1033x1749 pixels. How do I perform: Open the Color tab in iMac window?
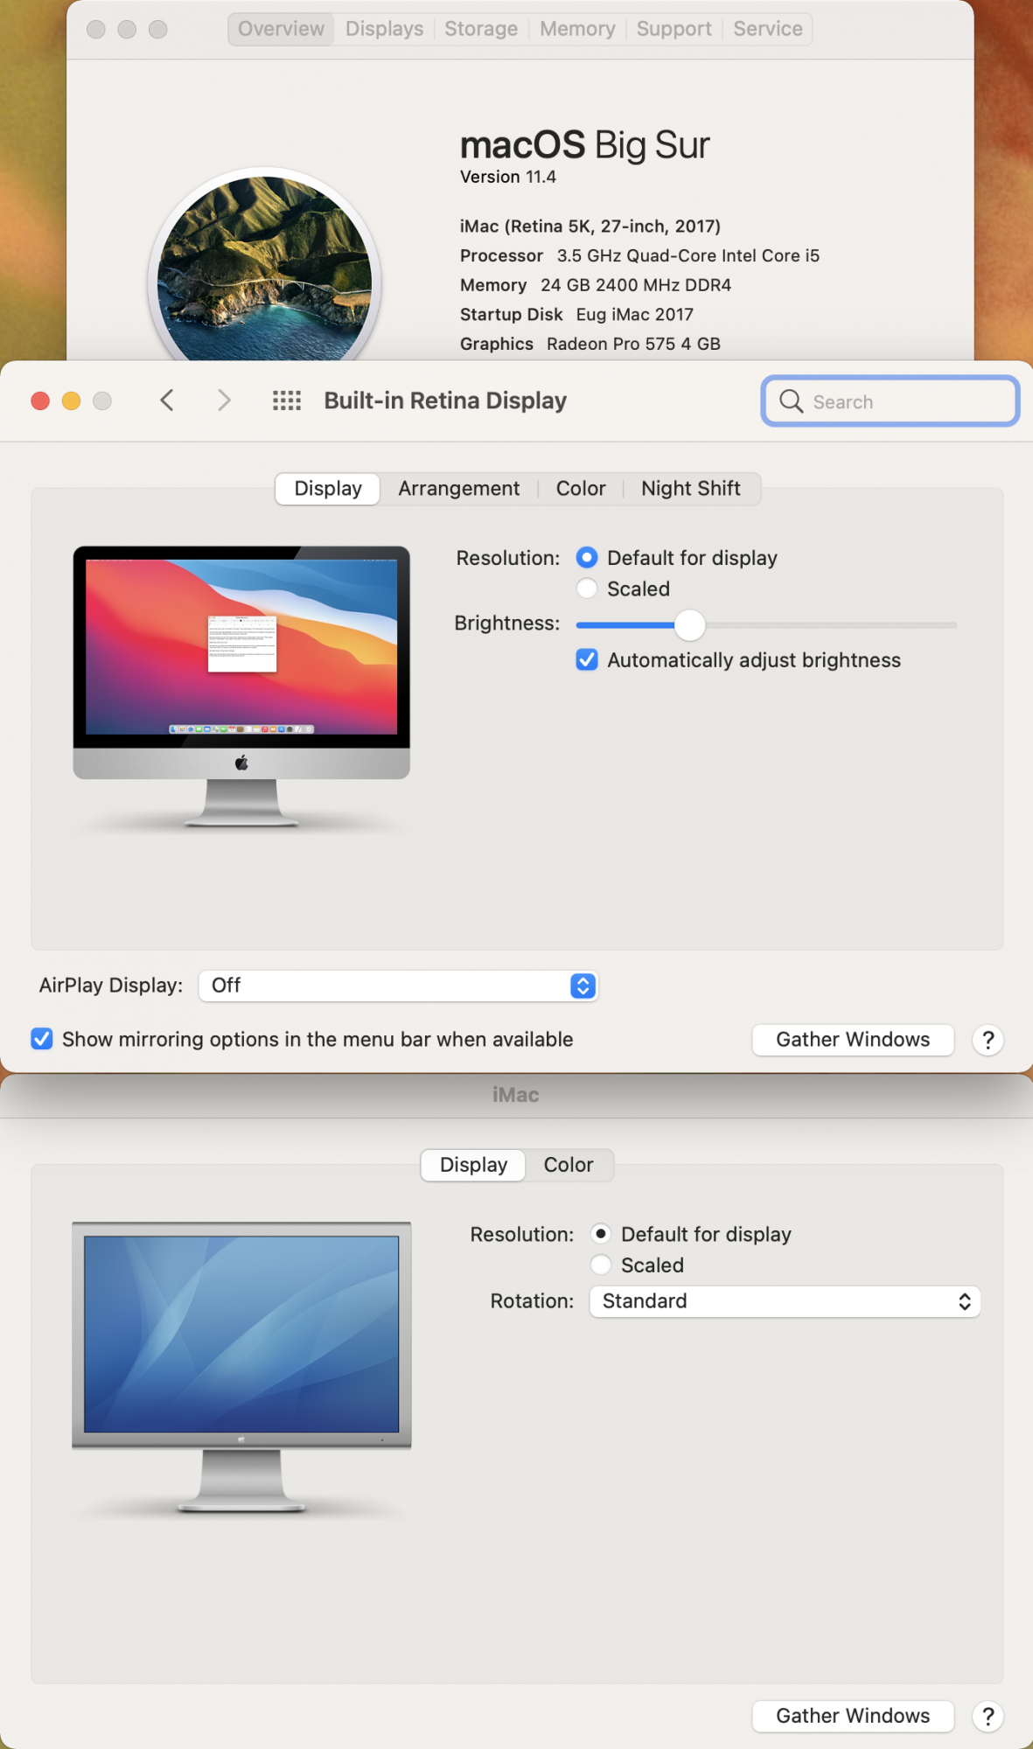coord(569,1165)
